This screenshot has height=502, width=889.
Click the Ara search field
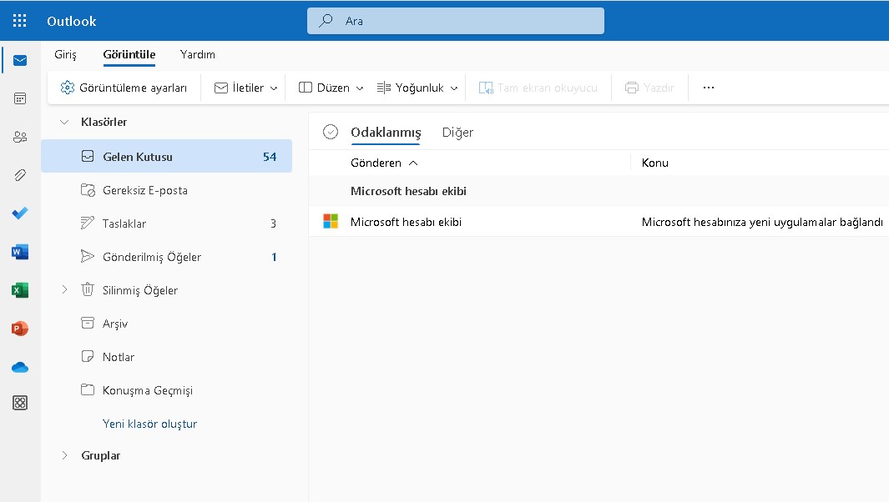click(x=455, y=21)
